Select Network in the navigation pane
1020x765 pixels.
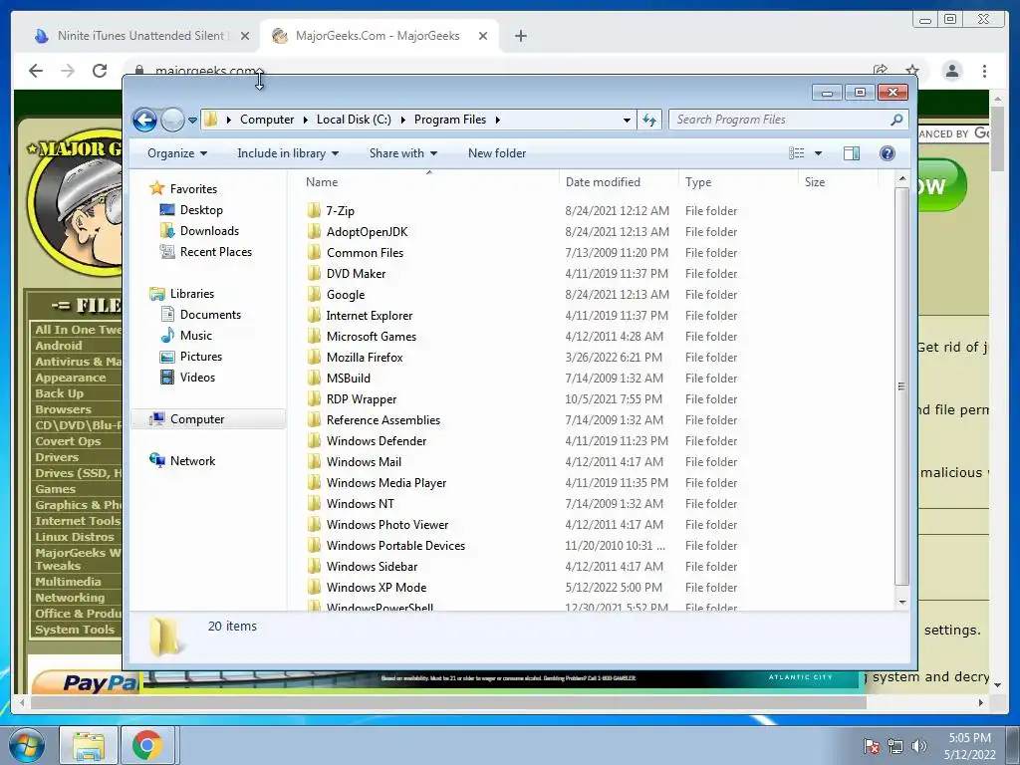[183, 461]
